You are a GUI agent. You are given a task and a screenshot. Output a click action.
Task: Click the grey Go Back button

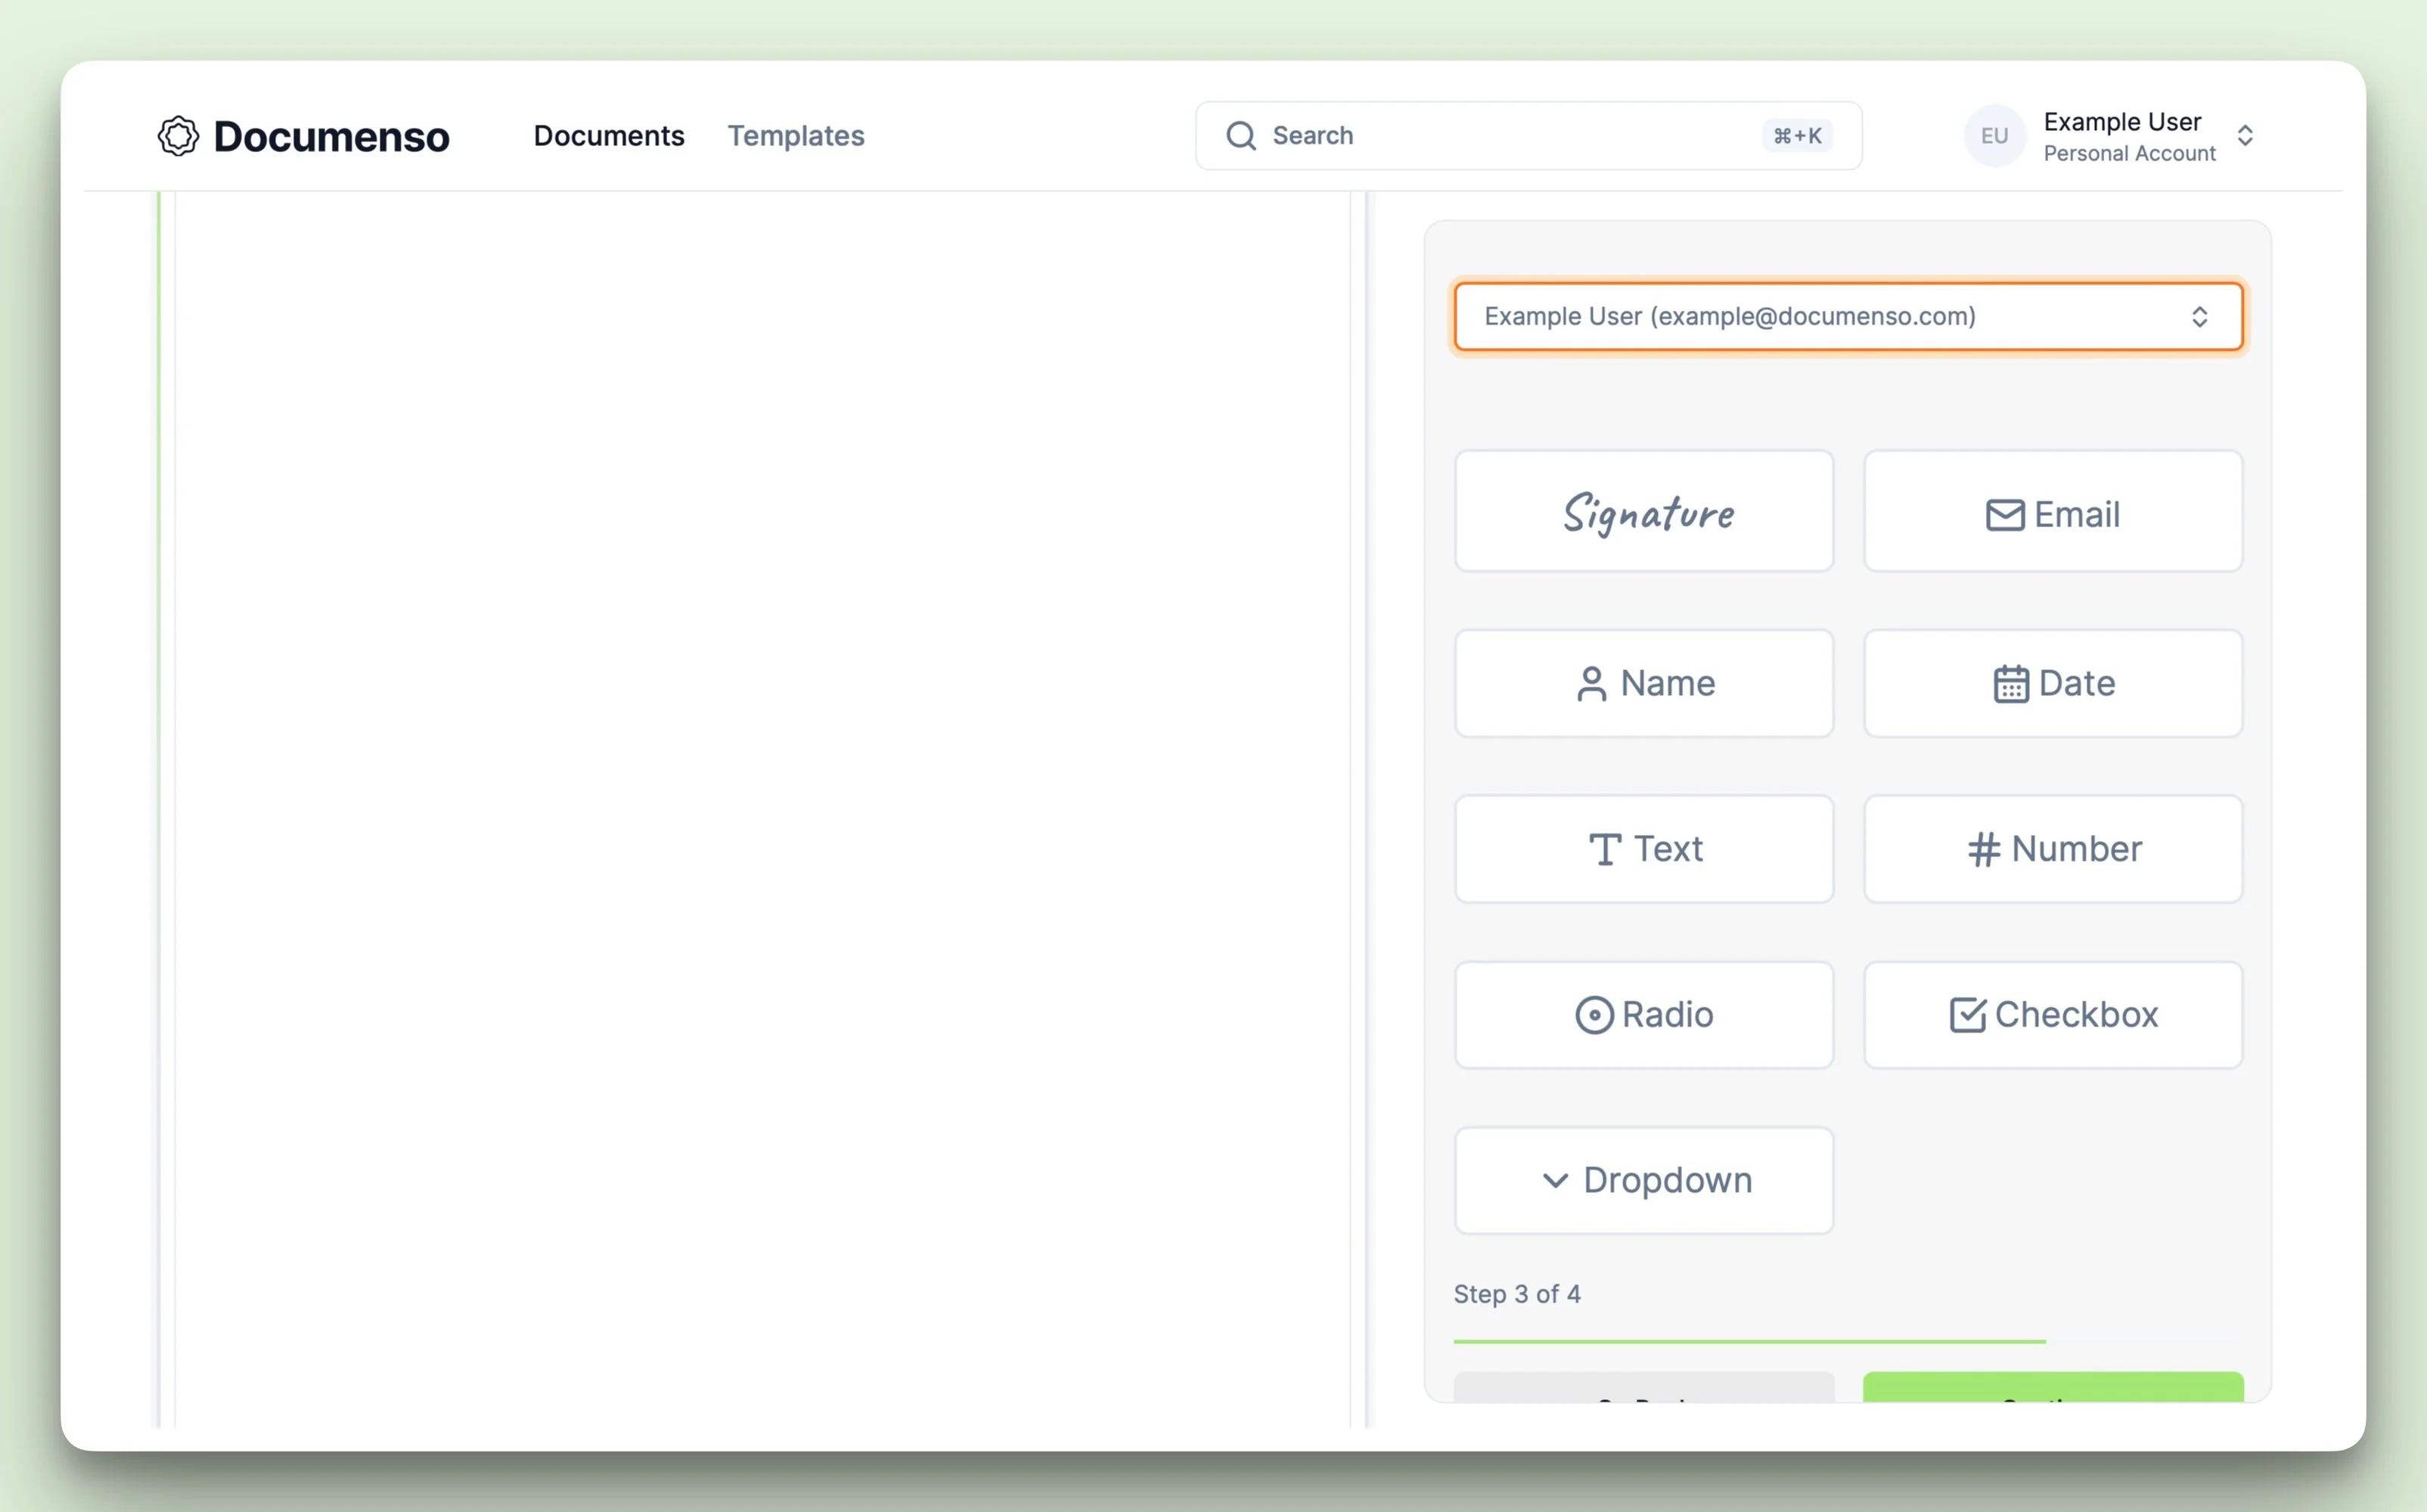pos(1643,1388)
